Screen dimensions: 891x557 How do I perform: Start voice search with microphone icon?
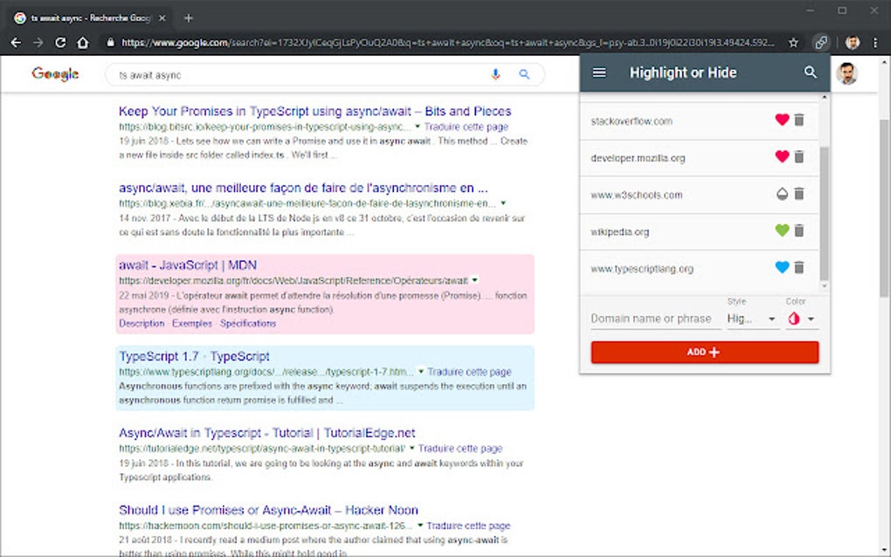coord(495,74)
